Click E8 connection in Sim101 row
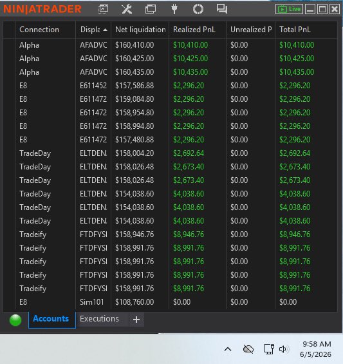The width and height of the screenshot is (343, 364). pyautogui.click(x=23, y=302)
